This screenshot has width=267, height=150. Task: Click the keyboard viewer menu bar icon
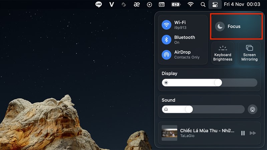coord(162,5)
